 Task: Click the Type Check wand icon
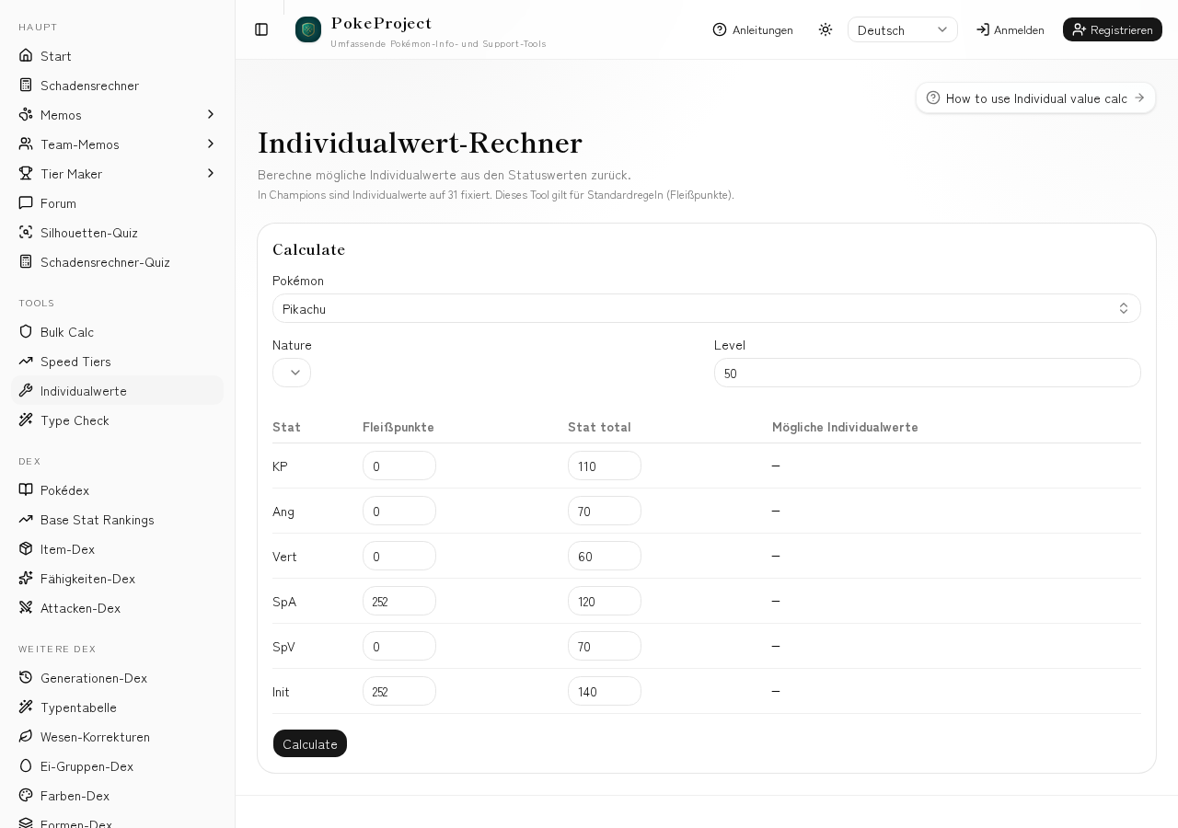point(26,420)
